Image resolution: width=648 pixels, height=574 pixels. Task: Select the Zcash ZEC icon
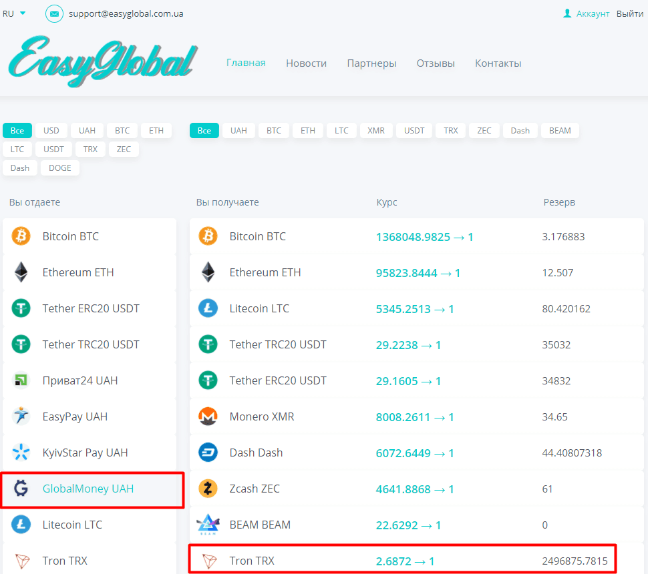click(x=208, y=489)
